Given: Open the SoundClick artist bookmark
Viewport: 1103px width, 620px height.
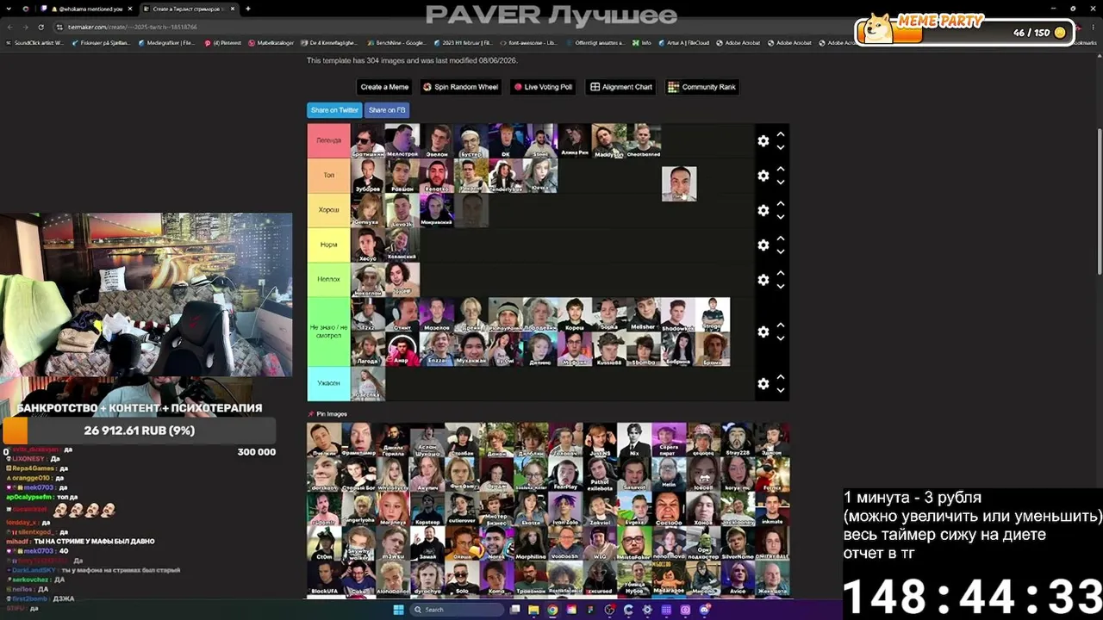Looking at the screenshot, I should coord(35,42).
